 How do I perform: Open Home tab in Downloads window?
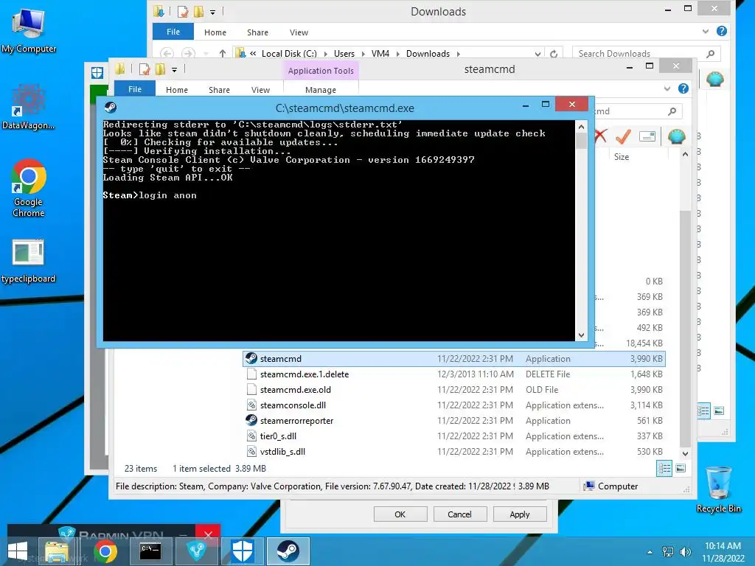tap(215, 32)
